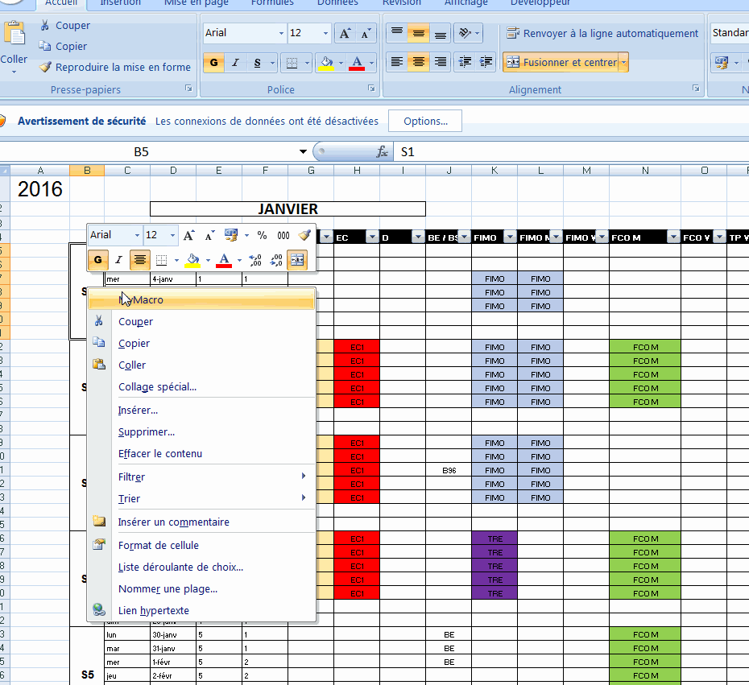Choose Effacer le contenu in context menu

pos(201,453)
